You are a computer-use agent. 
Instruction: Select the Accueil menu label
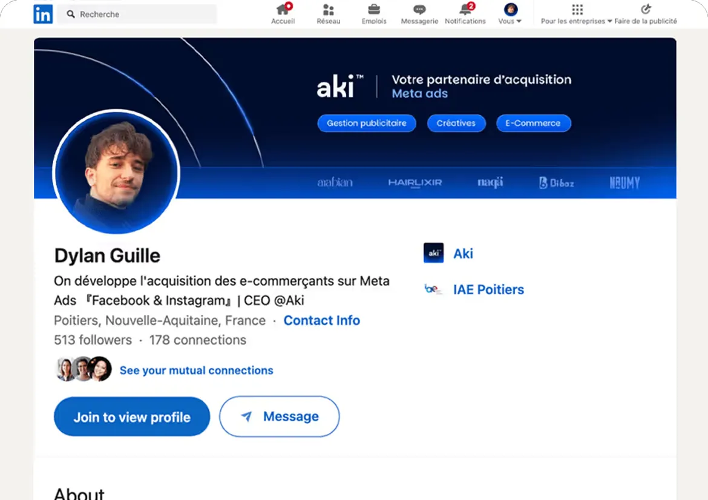[x=283, y=21]
